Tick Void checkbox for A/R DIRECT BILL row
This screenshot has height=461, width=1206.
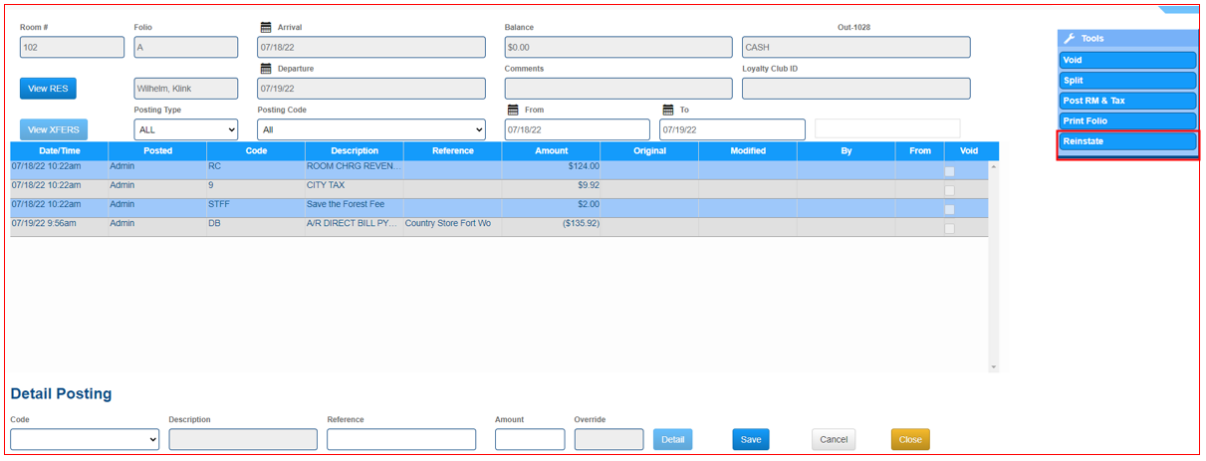949,228
